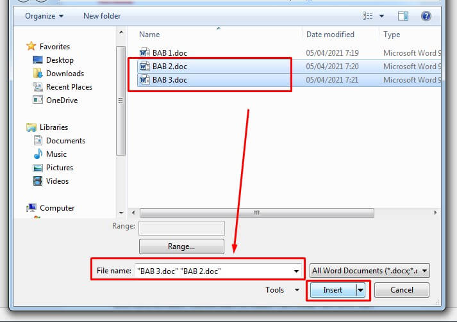This screenshot has width=457, height=322.
Task: Click the Videos film icon
Action: click(x=38, y=181)
